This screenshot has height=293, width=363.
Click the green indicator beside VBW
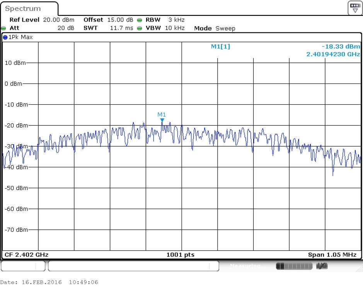pos(140,28)
